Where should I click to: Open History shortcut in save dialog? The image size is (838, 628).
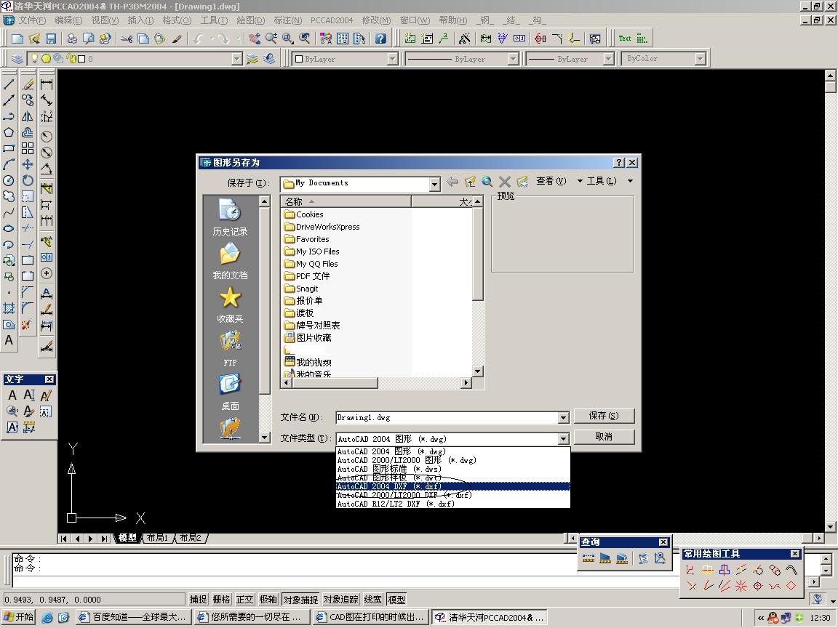[230, 217]
